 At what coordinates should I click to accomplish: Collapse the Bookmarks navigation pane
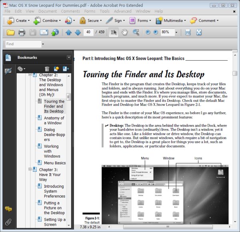tap(69, 58)
